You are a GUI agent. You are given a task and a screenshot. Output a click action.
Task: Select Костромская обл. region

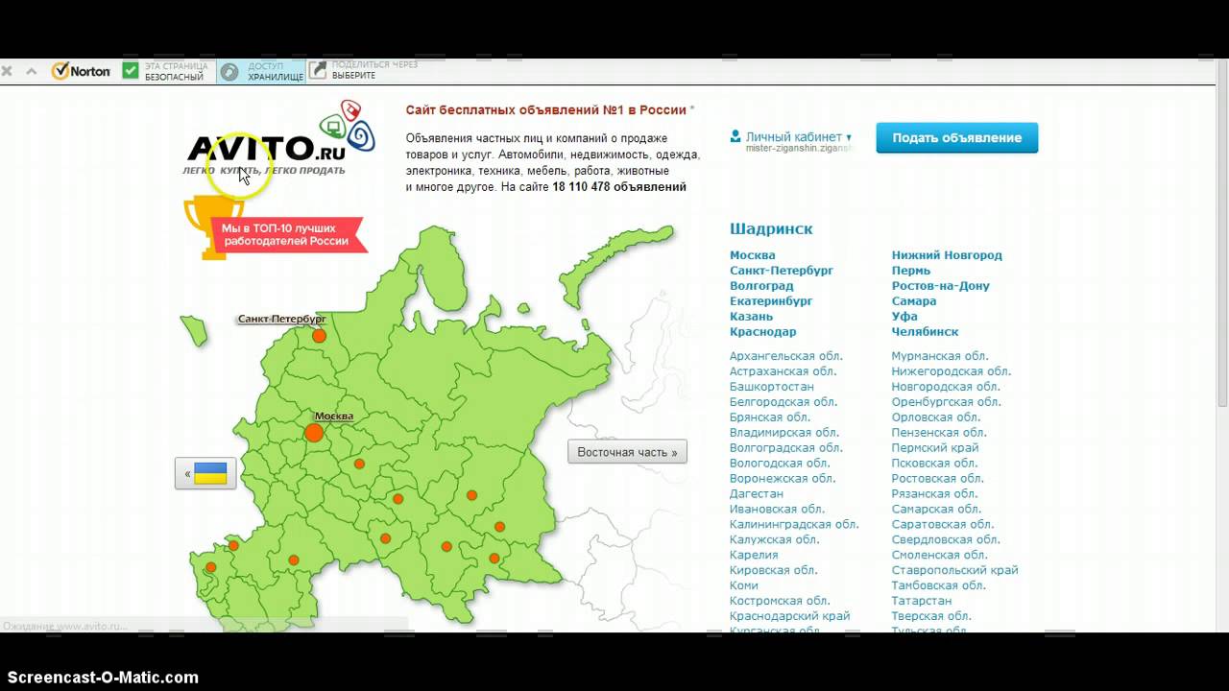[x=780, y=602]
